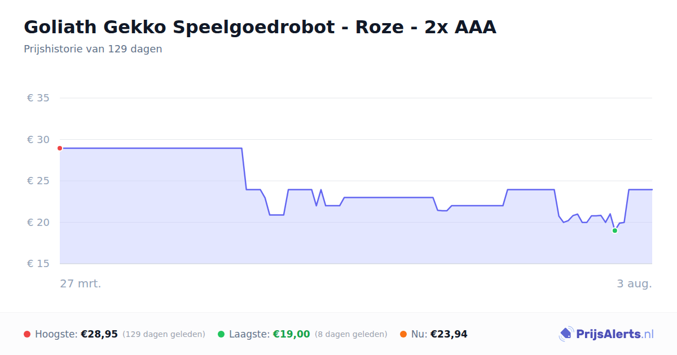Click the 27 mrt. start date label
This screenshot has height=355, width=677.
point(81,283)
